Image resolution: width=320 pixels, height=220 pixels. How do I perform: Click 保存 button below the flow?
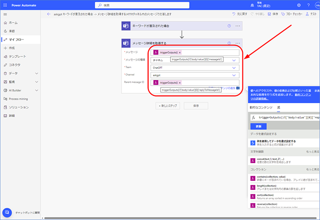[x=196, y=106]
